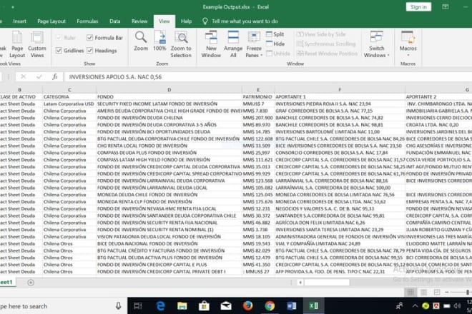Open Firefox from the Windows taskbar
Viewport: 472px width, 314px height.
[248, 305]
